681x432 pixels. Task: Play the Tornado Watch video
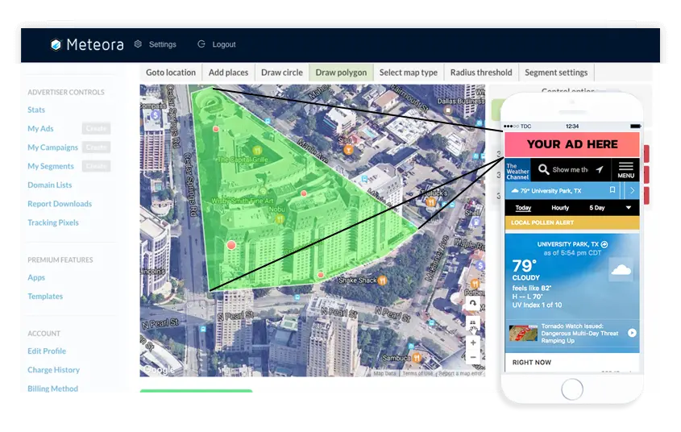[632, 333]
